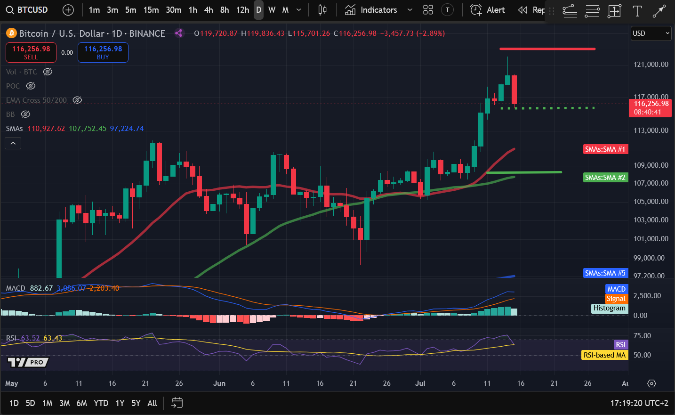Select the daily D timeframe
The width and height of the screenshot is (675, 415).
[259, 10]
